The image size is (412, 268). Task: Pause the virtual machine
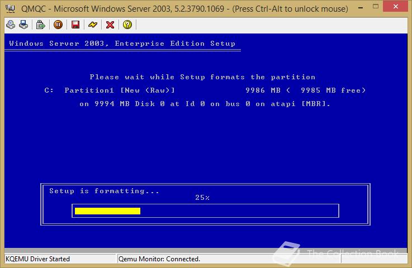[x=58, y=25]
